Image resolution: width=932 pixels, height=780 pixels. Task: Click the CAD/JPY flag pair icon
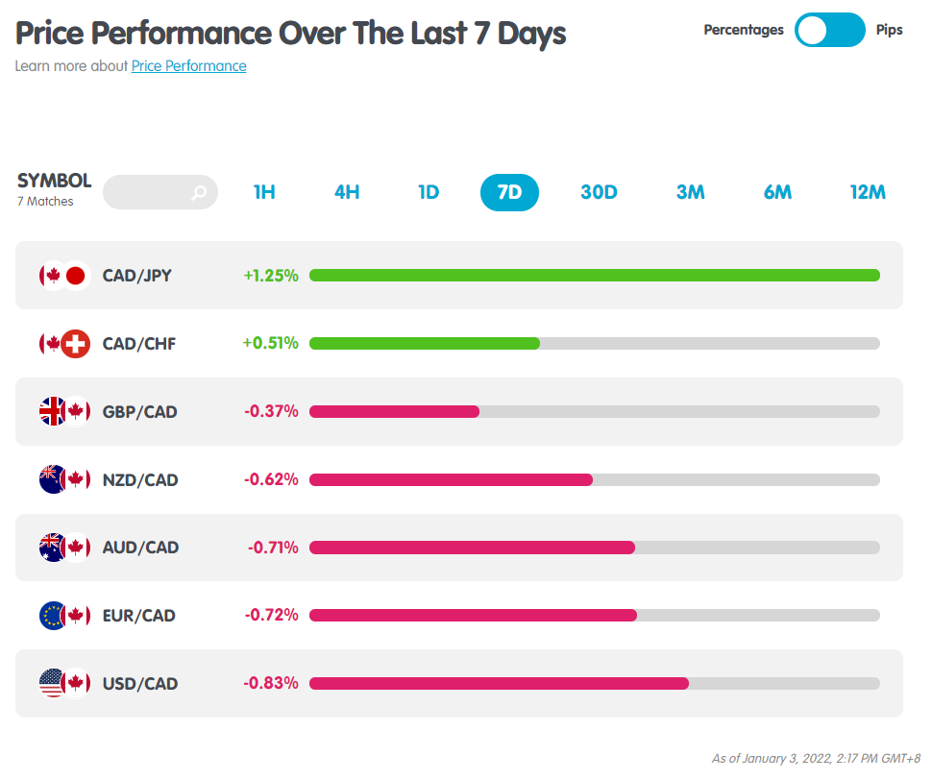pyautogui.click(x=64, y=276)
